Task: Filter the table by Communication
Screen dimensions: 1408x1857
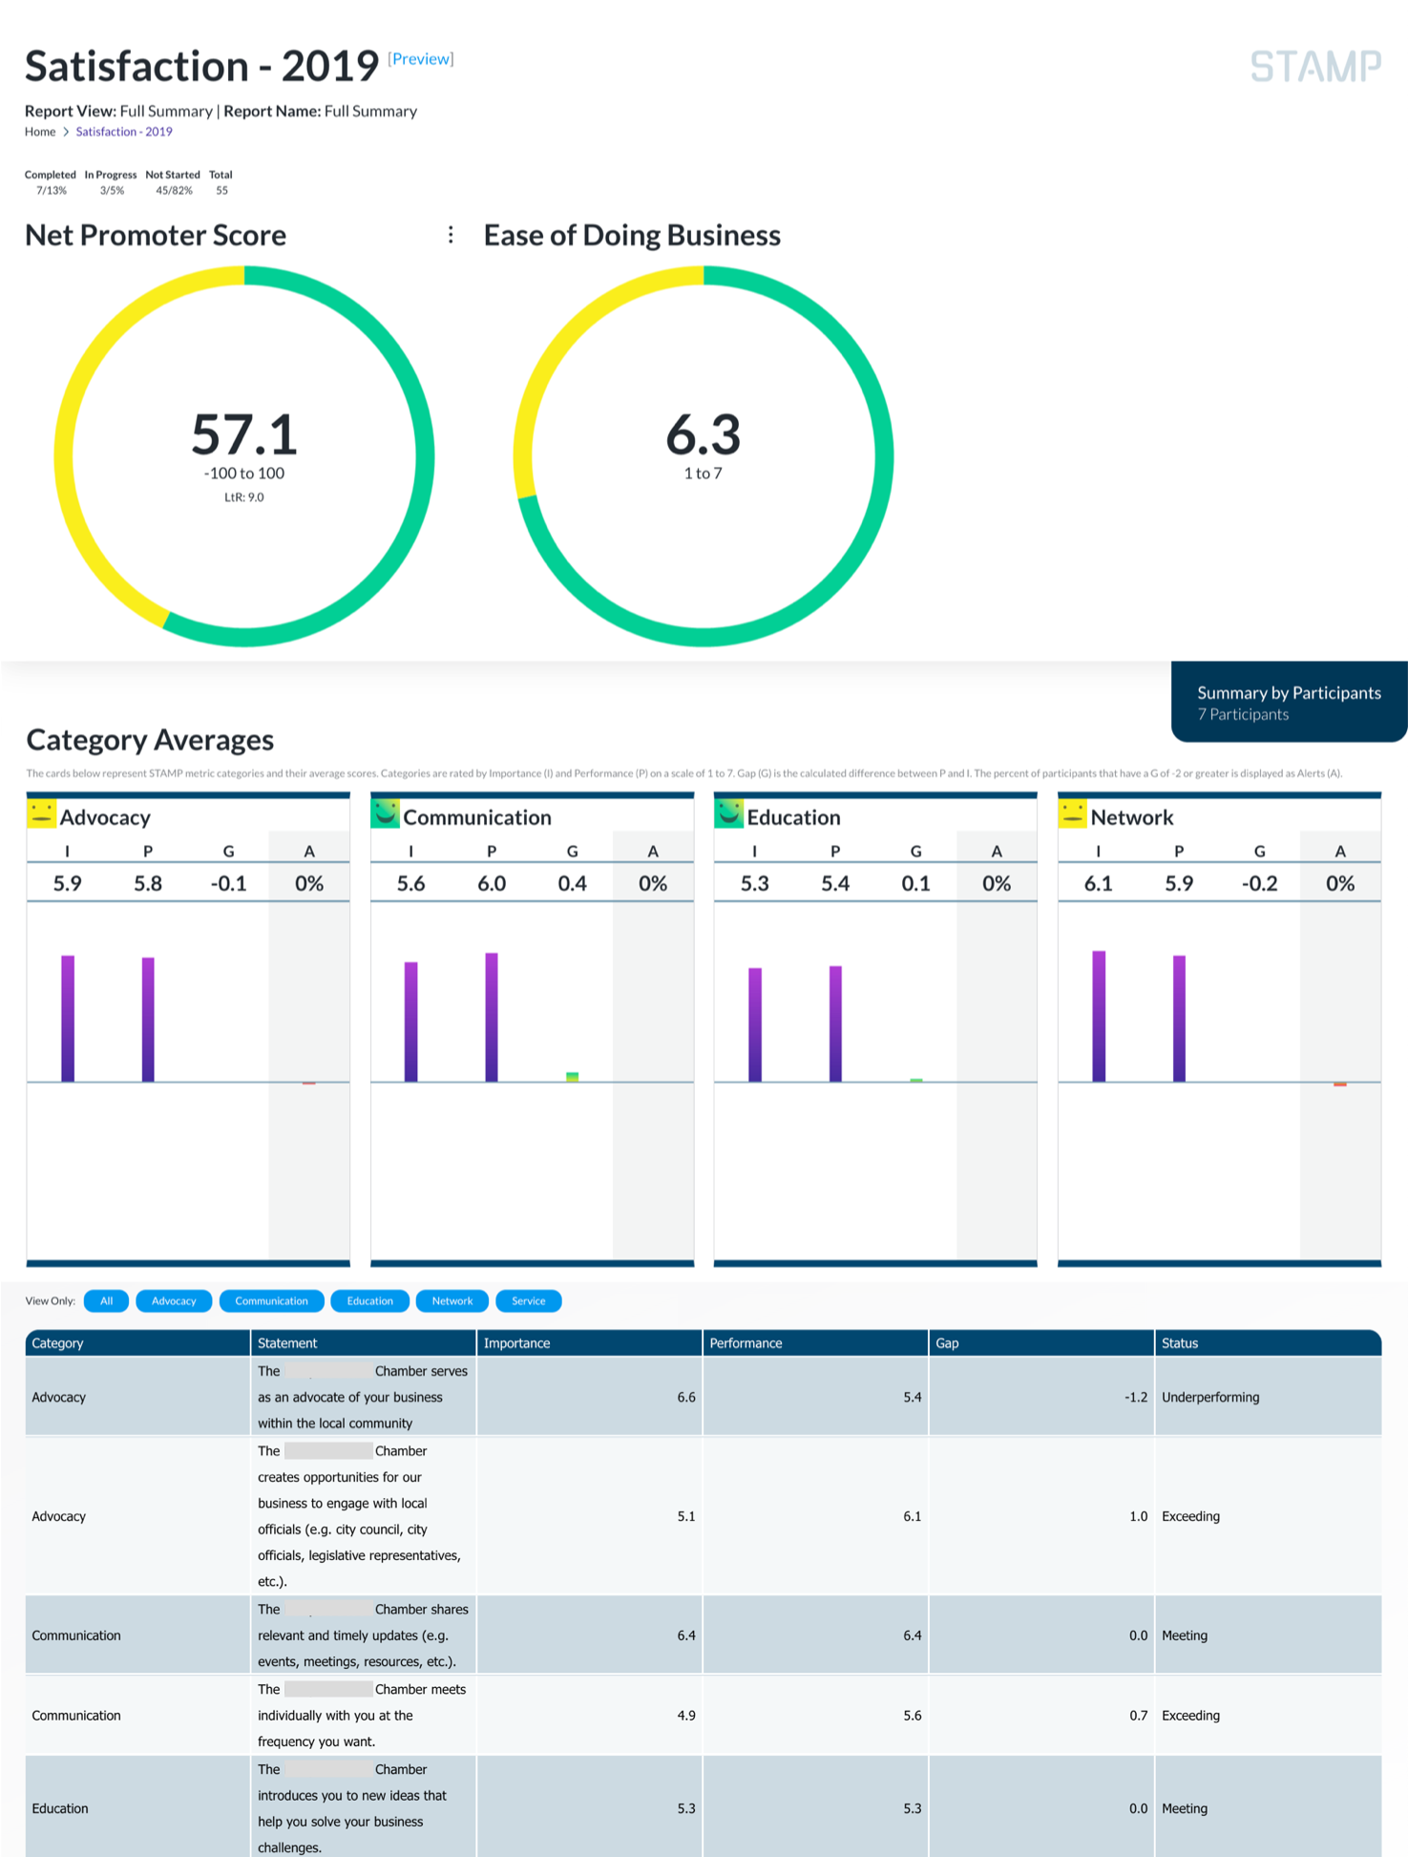Action: 271,1300
